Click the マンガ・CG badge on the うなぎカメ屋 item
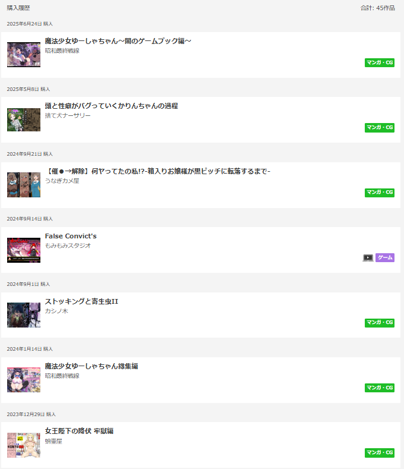Viewport: 404px width, 469px height. [380, 193]
